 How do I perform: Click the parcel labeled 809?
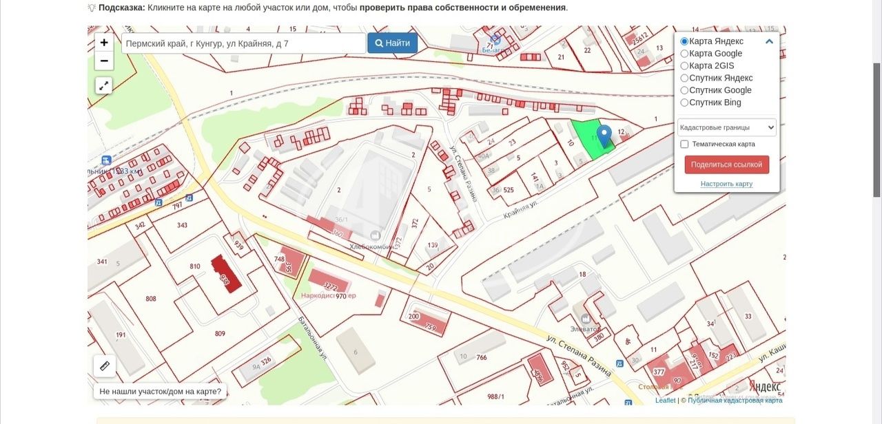(x=220, y=334)
